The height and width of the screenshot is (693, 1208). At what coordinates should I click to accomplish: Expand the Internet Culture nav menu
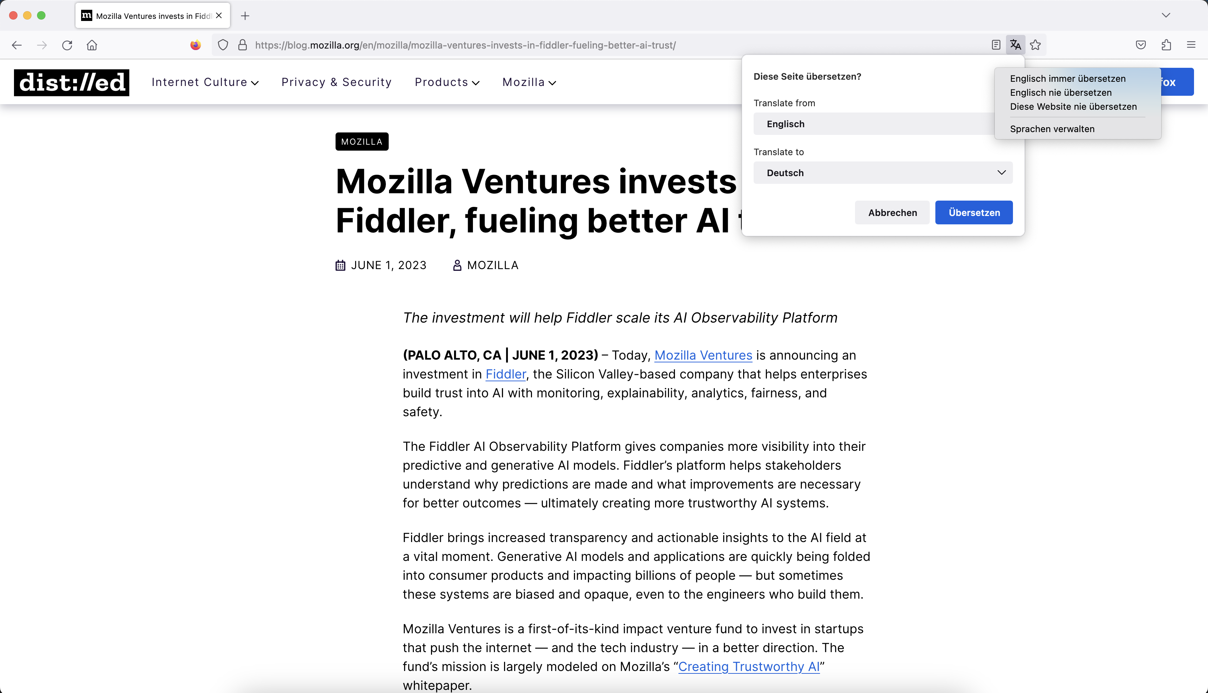point(205,82)
